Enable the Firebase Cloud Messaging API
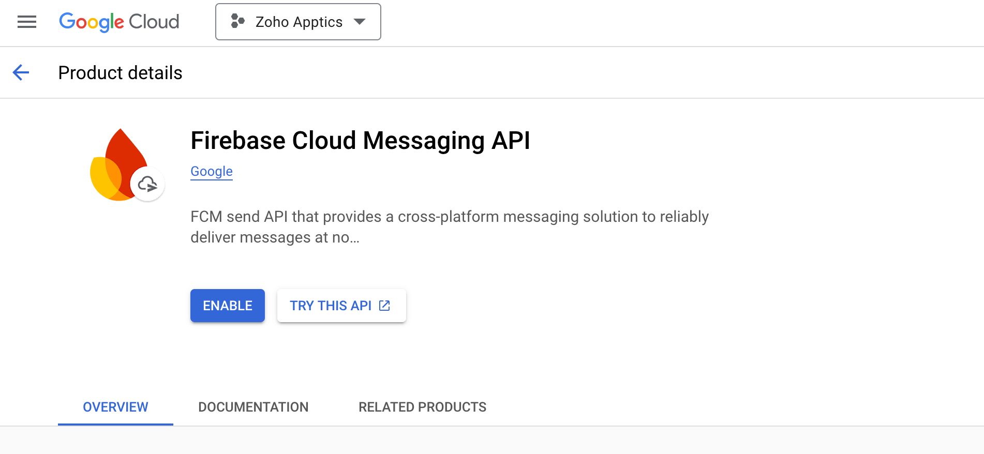 pos(228,306)
